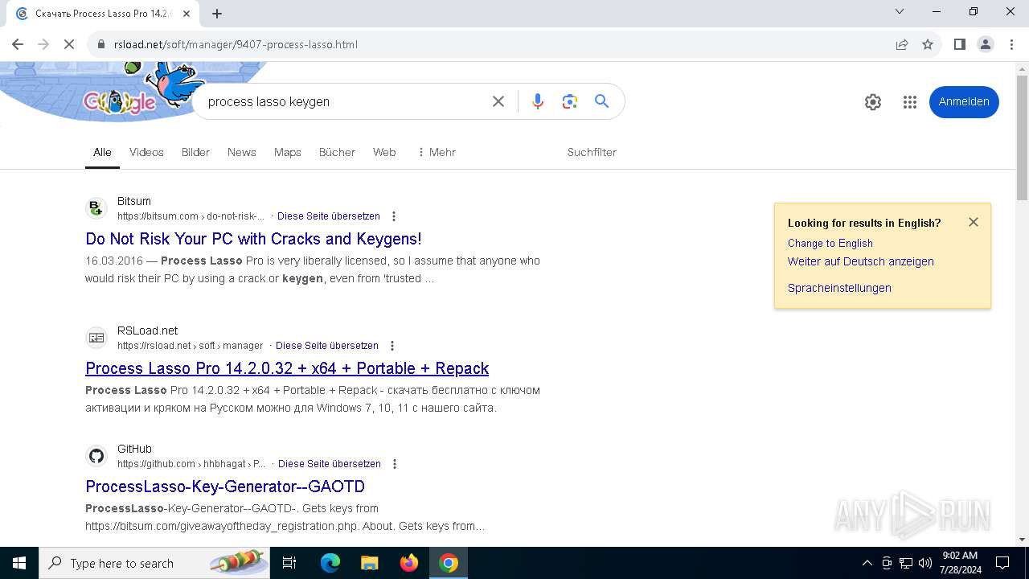The image size is (1029, 579).
Task: Switch to the Bilder tab
Action: (195, 152)
